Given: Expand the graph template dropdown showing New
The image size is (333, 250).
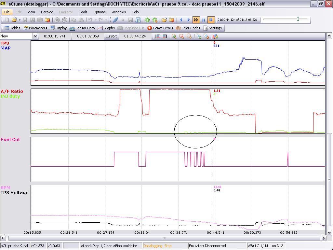Looking at the screenshot, I should click(35, 36).
